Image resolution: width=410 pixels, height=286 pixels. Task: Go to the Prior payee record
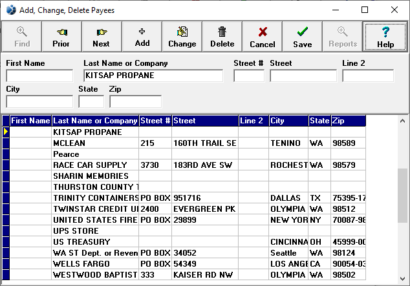61,37
